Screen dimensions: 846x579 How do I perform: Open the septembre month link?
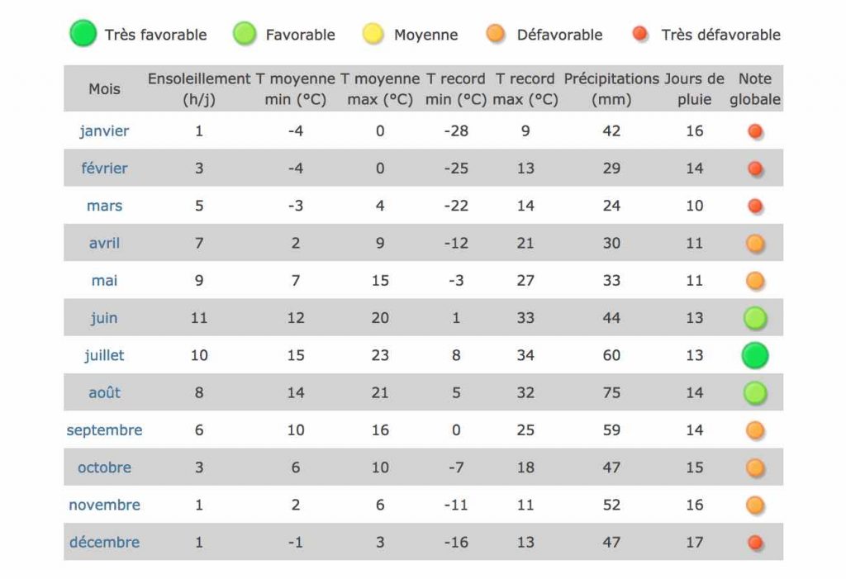pos(104,430)
